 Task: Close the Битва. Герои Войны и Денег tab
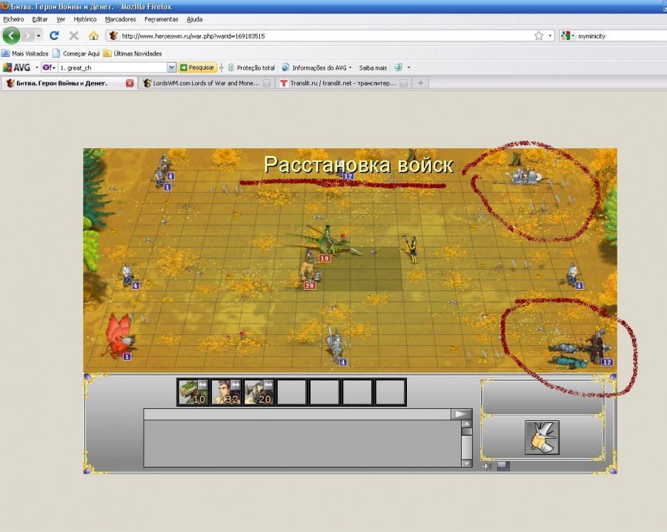[130, 83]
